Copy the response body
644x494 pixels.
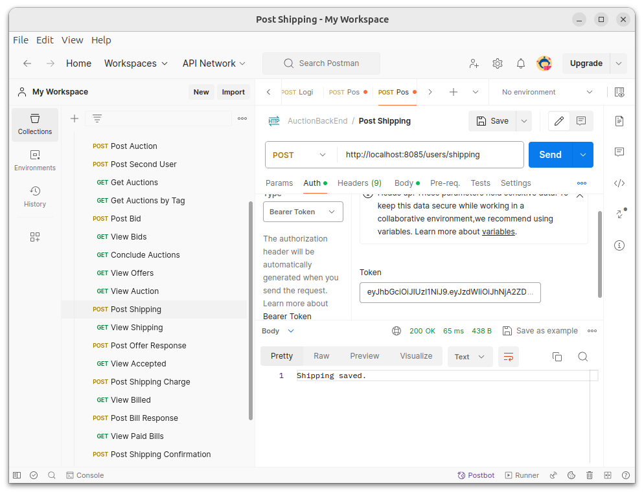(557, 357)
